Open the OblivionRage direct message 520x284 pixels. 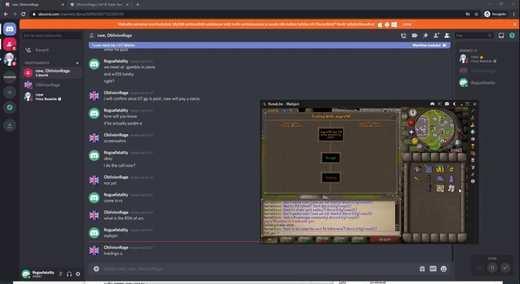[x=51, y=85]
